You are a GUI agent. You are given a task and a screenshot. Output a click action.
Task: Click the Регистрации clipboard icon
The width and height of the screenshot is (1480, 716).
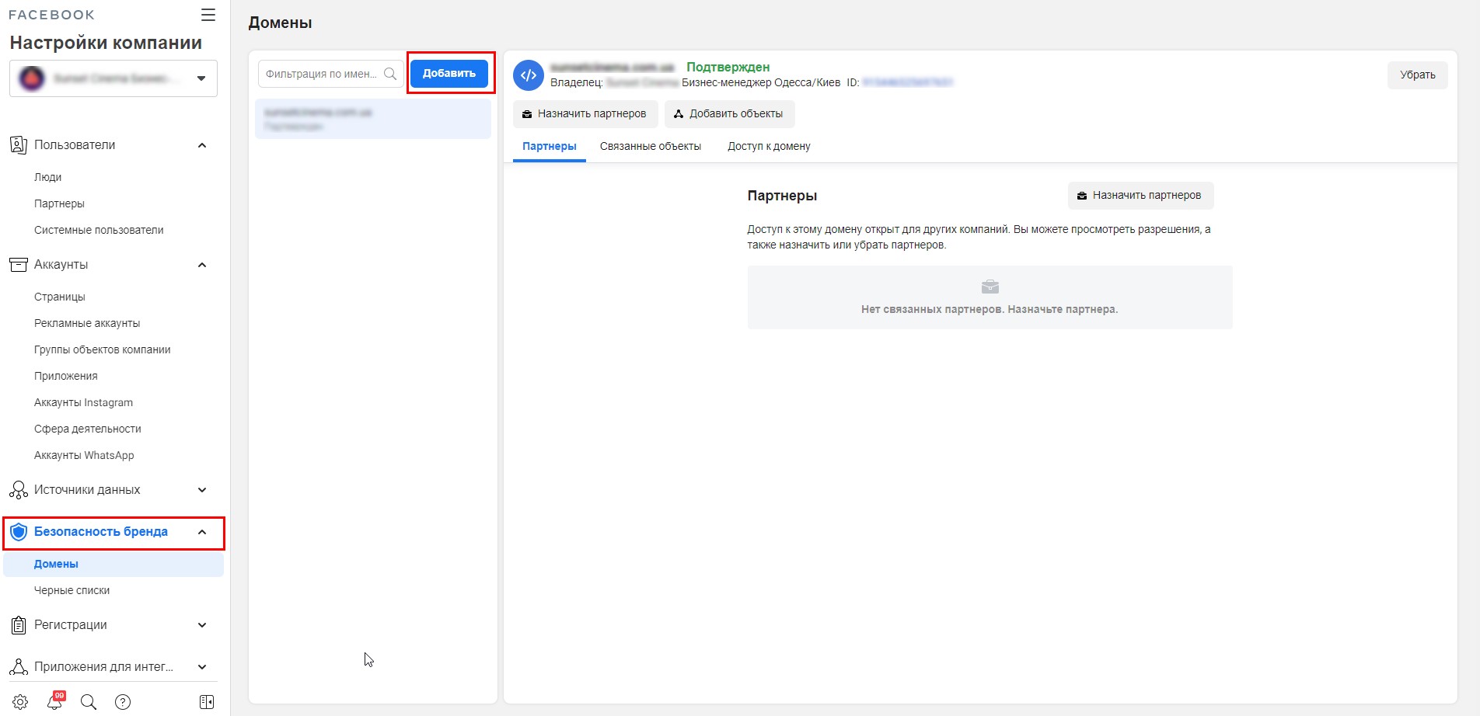(18, 625)
